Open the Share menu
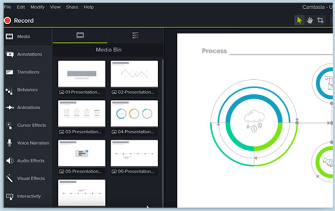The image size is (335, 211). pos(72,7)
